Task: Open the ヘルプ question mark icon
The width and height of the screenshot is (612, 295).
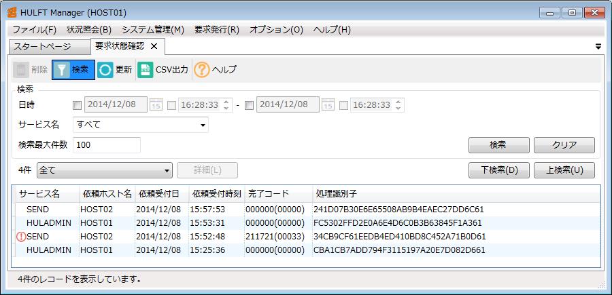Action: [x=202, y=69]
